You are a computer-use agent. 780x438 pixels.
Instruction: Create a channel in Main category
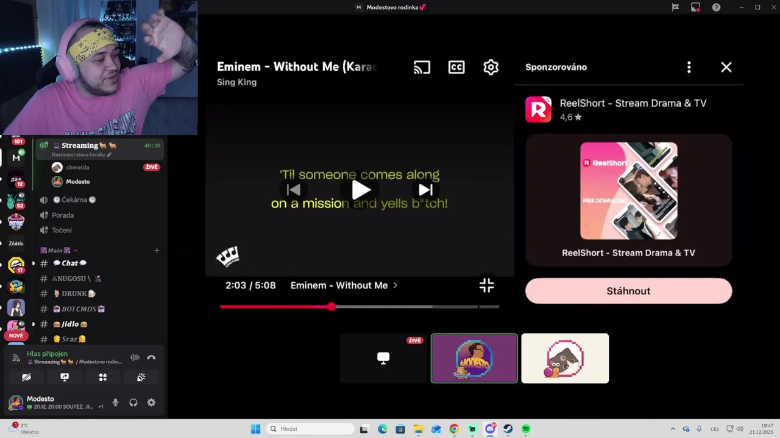(157, 250)
